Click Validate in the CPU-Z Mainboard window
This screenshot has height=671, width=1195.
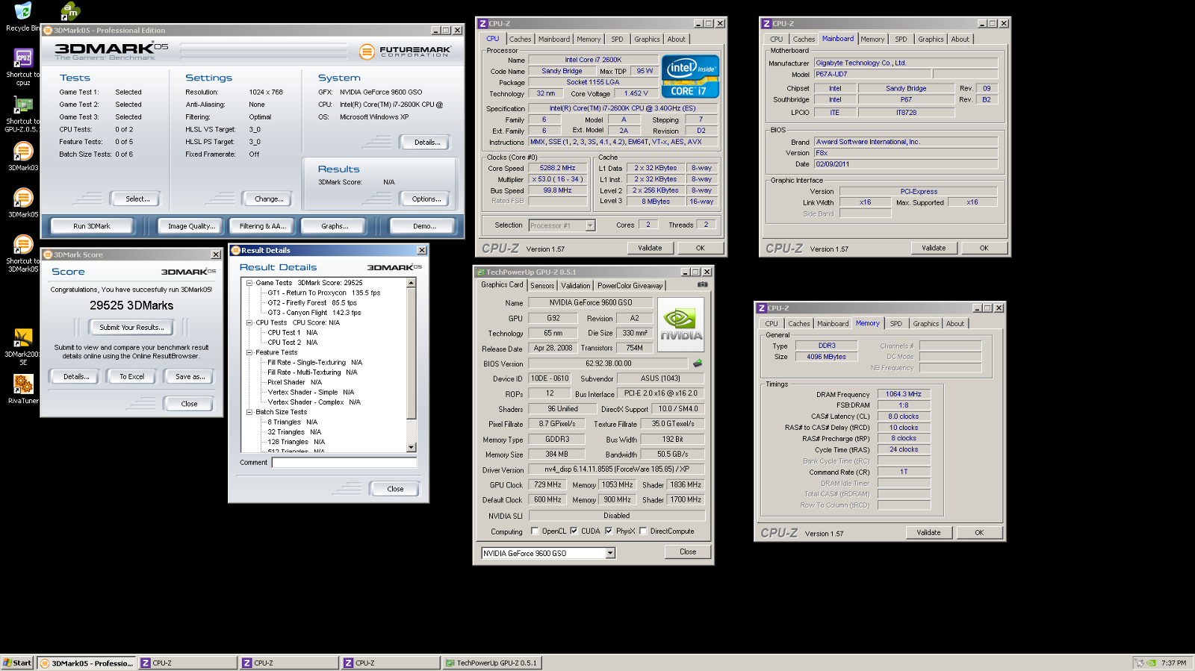coord(934,248)
